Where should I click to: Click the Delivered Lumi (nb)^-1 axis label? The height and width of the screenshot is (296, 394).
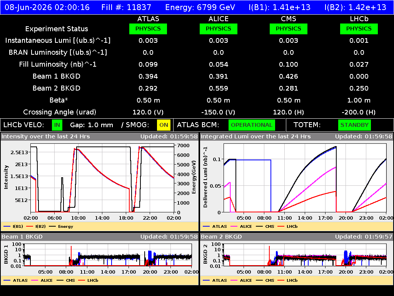[205, 177]
